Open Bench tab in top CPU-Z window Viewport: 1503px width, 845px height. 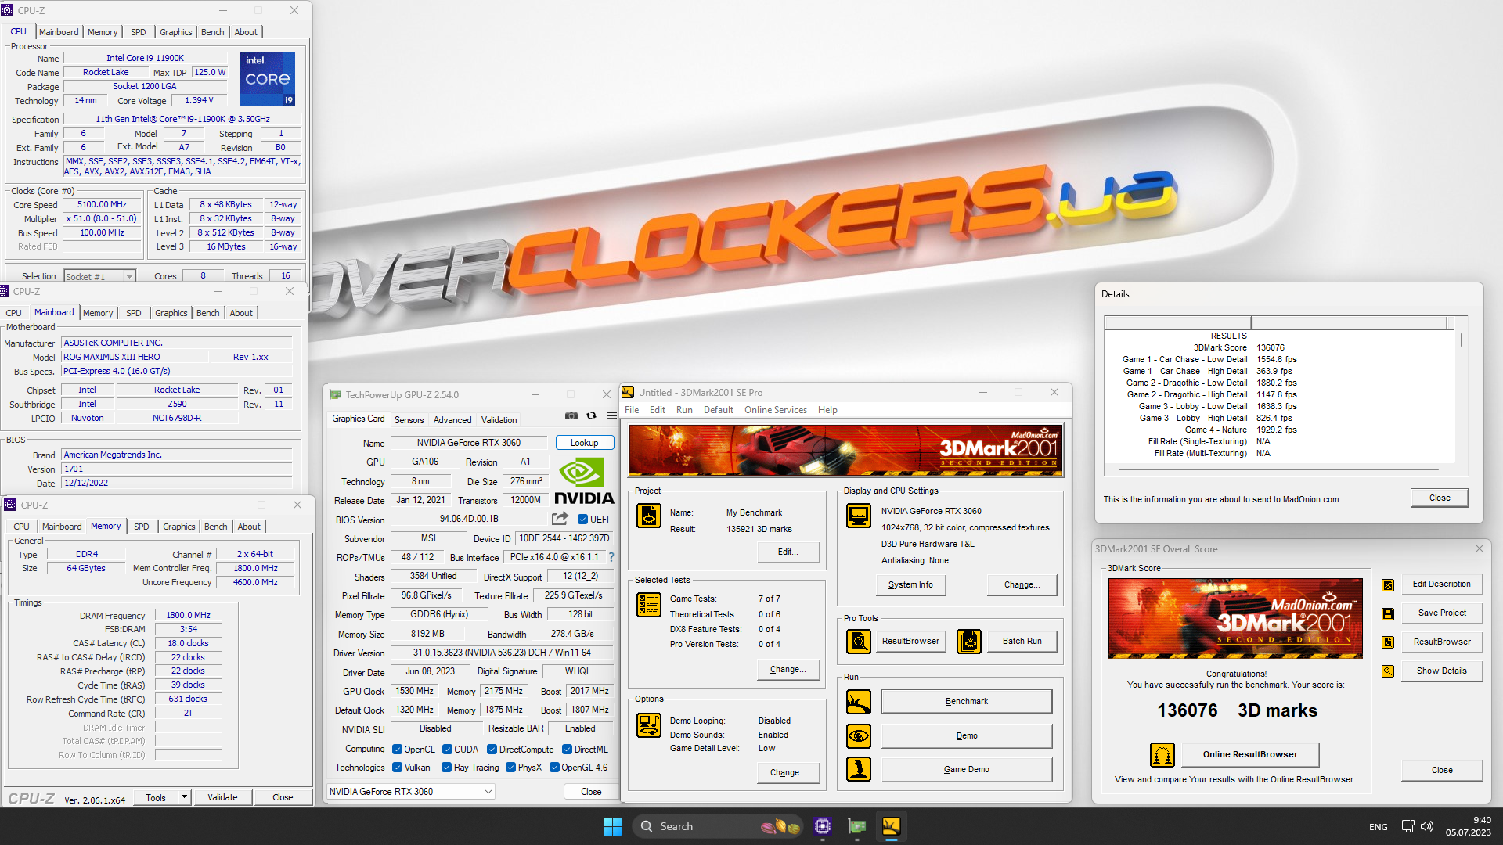(212, 32)
